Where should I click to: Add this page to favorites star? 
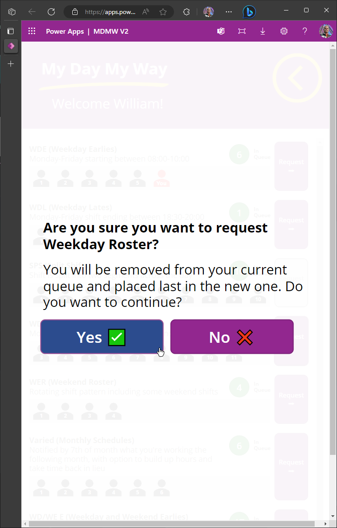pos(163,12)
